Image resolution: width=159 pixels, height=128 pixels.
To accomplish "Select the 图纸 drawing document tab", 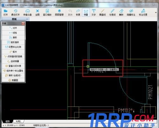I will tap(14, 19).
